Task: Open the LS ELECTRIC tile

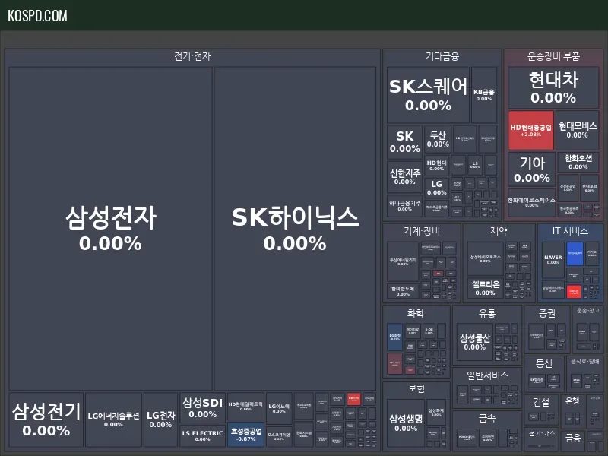Action: point(202,435)
